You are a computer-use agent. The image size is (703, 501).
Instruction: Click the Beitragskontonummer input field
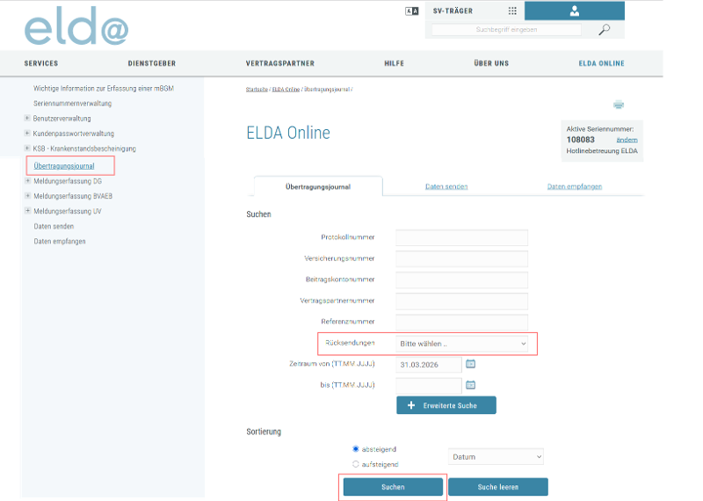462,280
